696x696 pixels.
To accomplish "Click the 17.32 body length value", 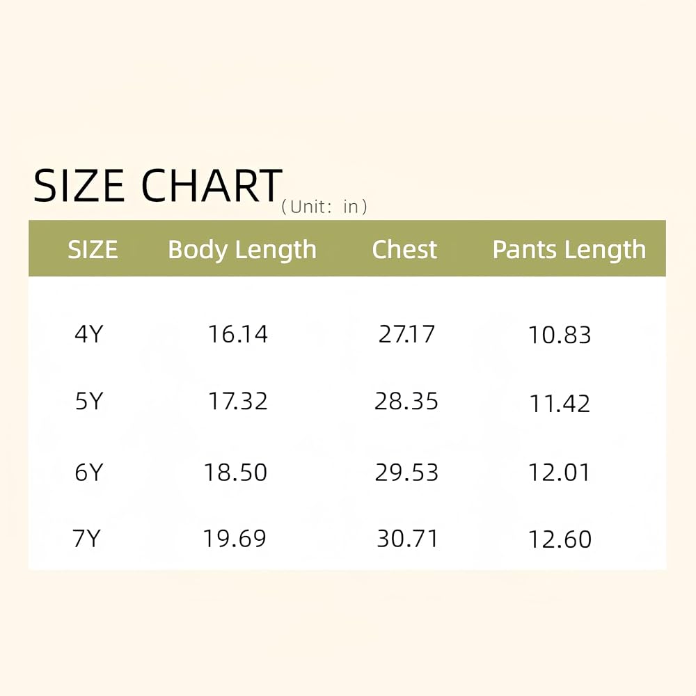I will tap(238, 402).
